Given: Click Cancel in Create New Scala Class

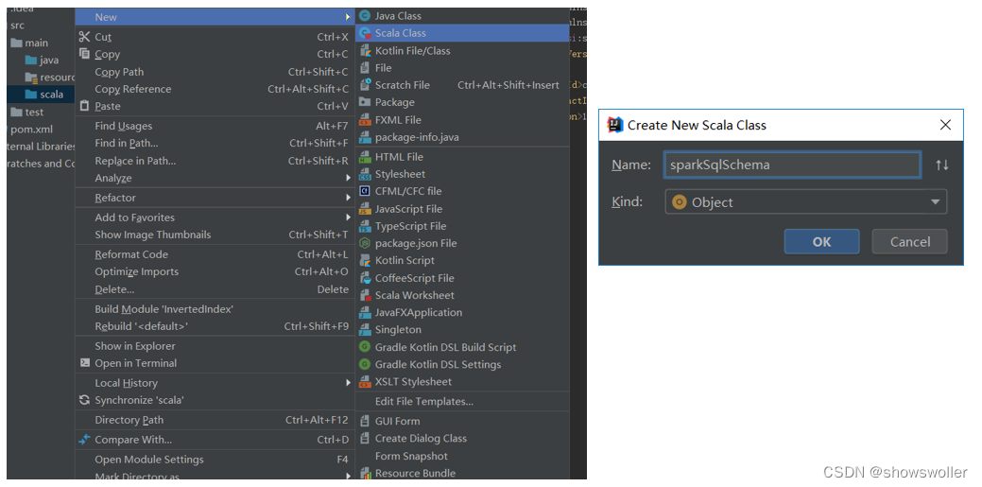Looking at the screenshot, I should coord(910,242).
